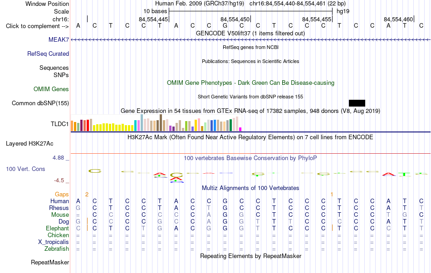Click the Window Position label

click(x=47, y=4)
